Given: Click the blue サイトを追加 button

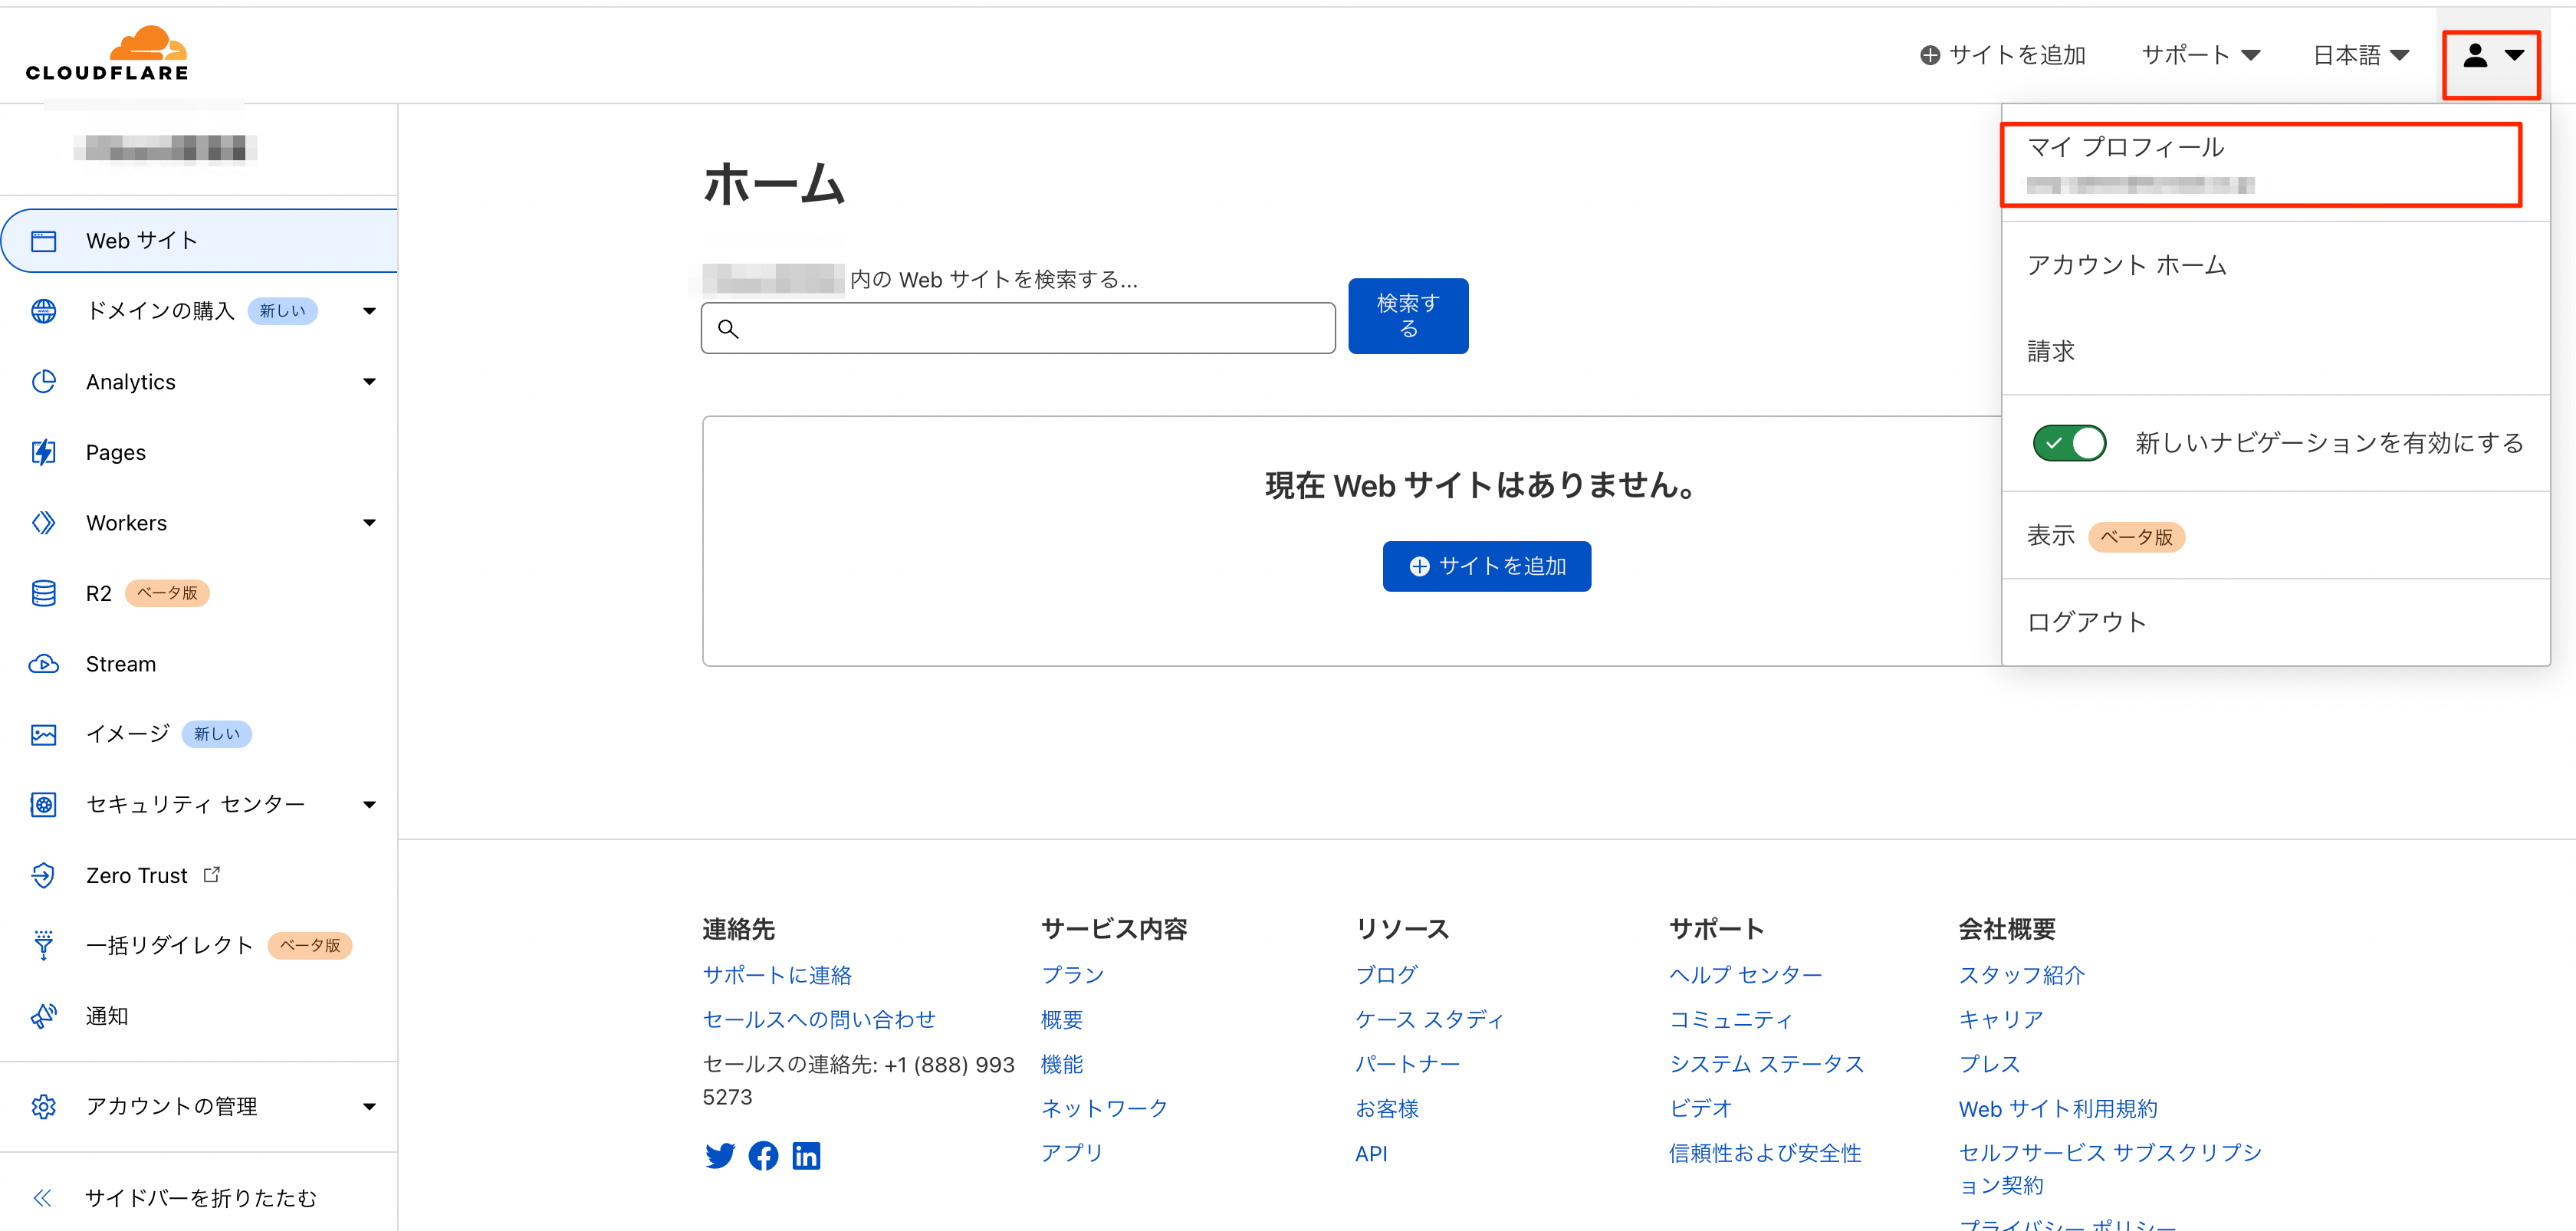Looking at the screenshot, I should click(x=1486, y=567).
